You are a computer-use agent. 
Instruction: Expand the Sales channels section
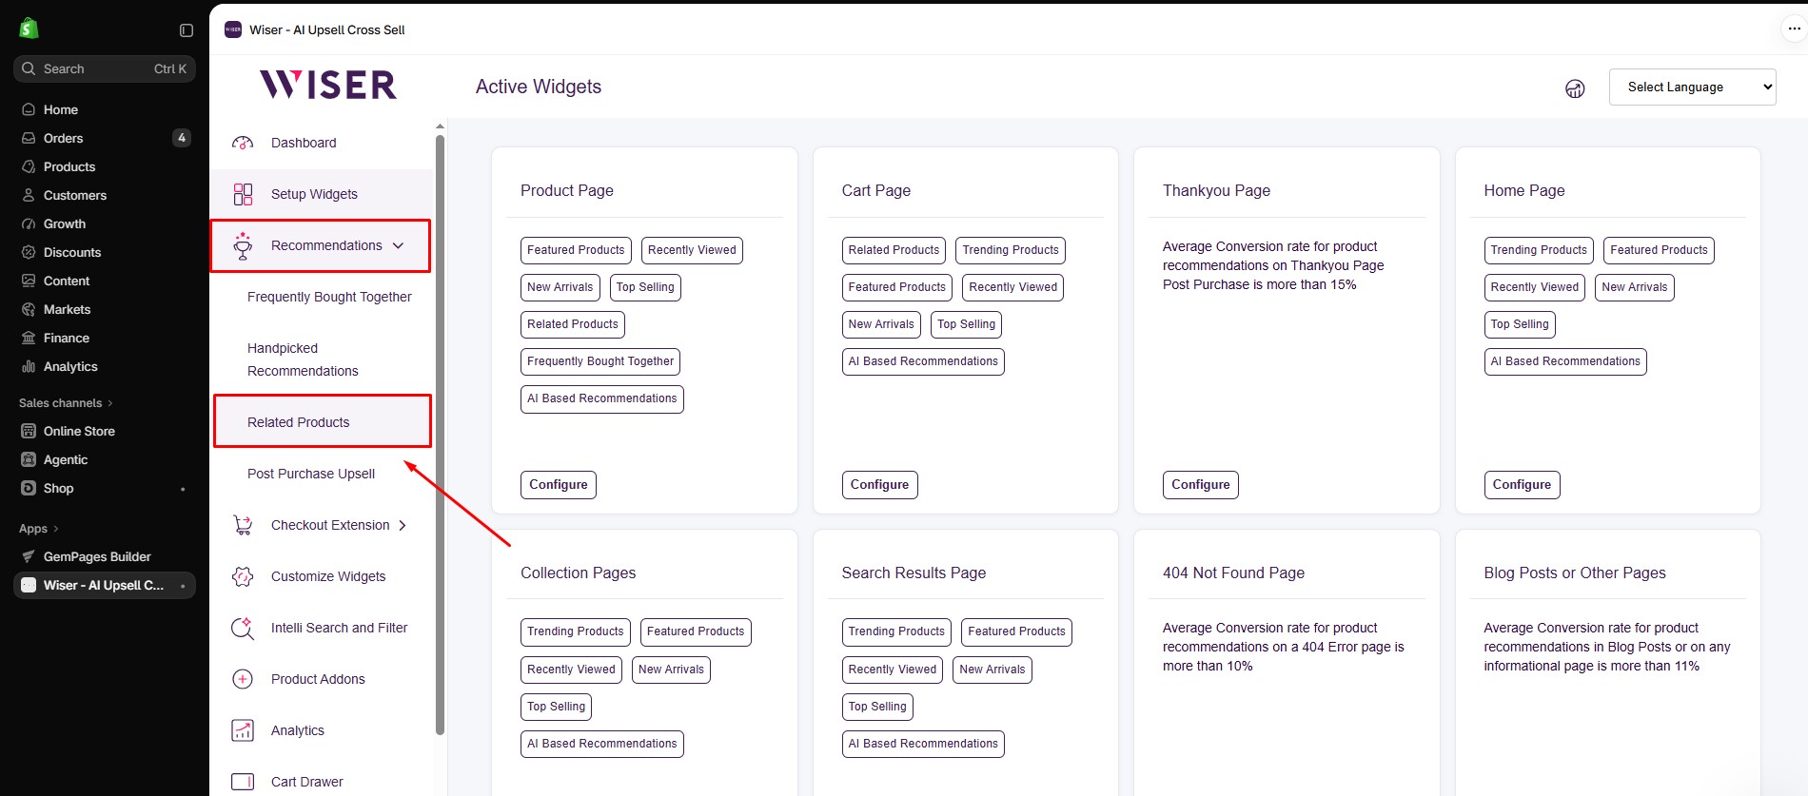(66, 403)
